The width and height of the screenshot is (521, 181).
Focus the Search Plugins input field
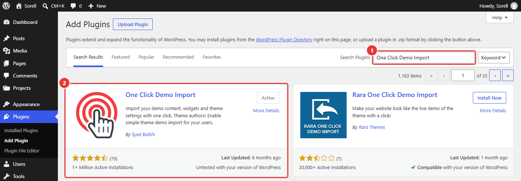(424, 58)
